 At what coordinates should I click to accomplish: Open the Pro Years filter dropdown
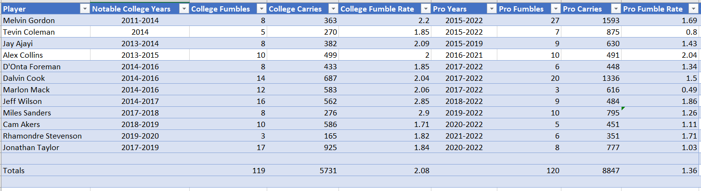492,9
